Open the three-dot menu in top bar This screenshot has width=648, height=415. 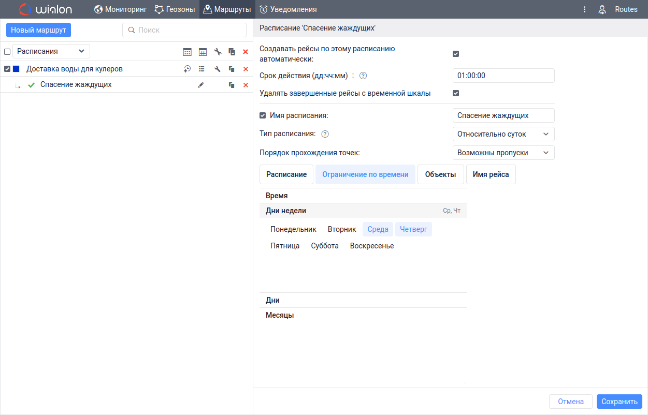tap(584, 9)
